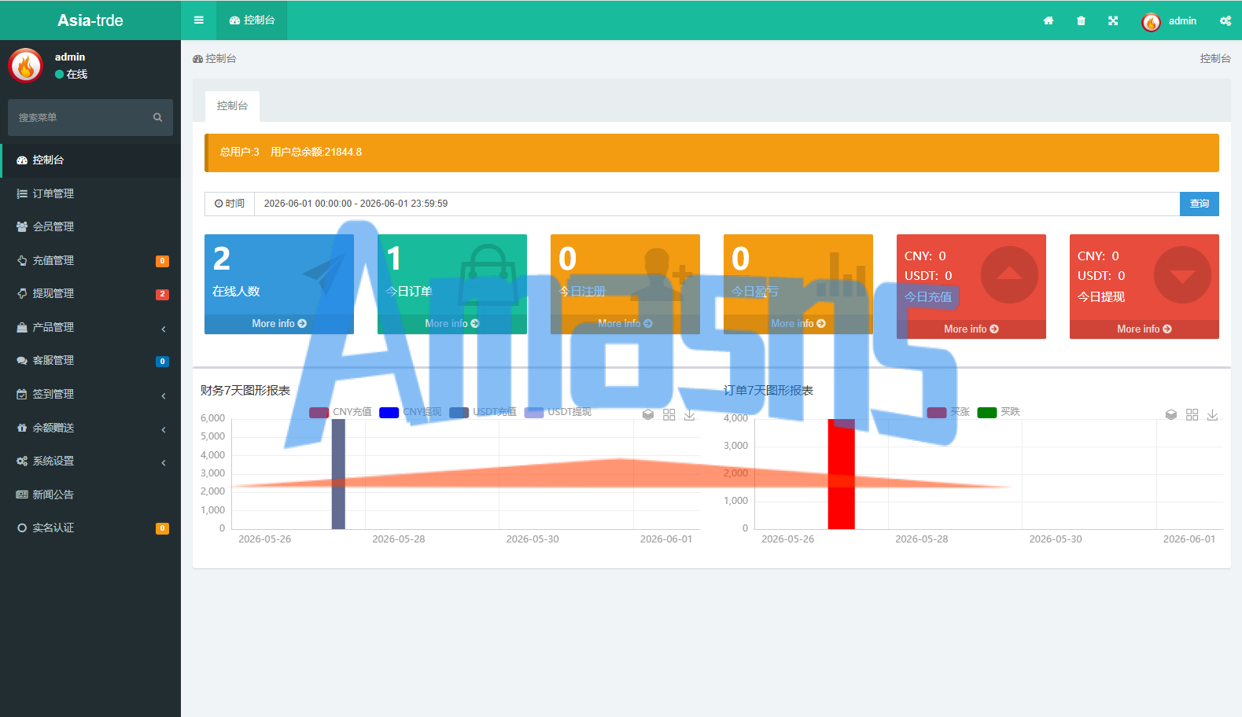Click the up arrow circle on 今日充值 card
1242x717 pixels.
point(1009,274)
